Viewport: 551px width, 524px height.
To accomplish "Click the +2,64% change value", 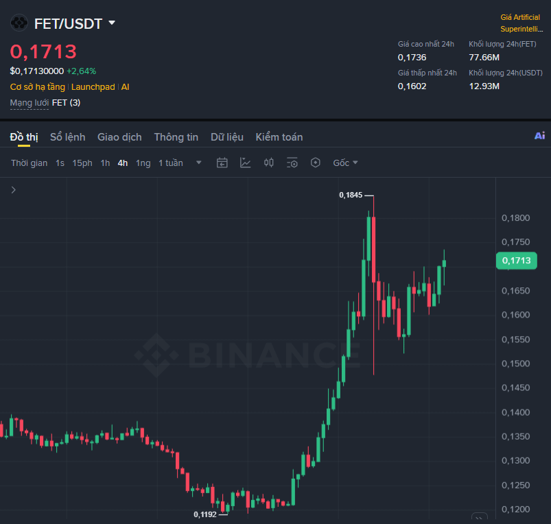I will [81, 71].
